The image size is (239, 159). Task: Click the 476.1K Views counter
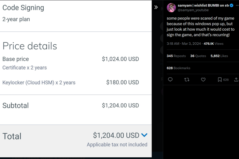click(x=213, y=44)
